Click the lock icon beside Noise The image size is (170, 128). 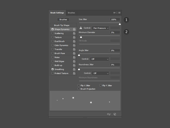coord(74,57)
